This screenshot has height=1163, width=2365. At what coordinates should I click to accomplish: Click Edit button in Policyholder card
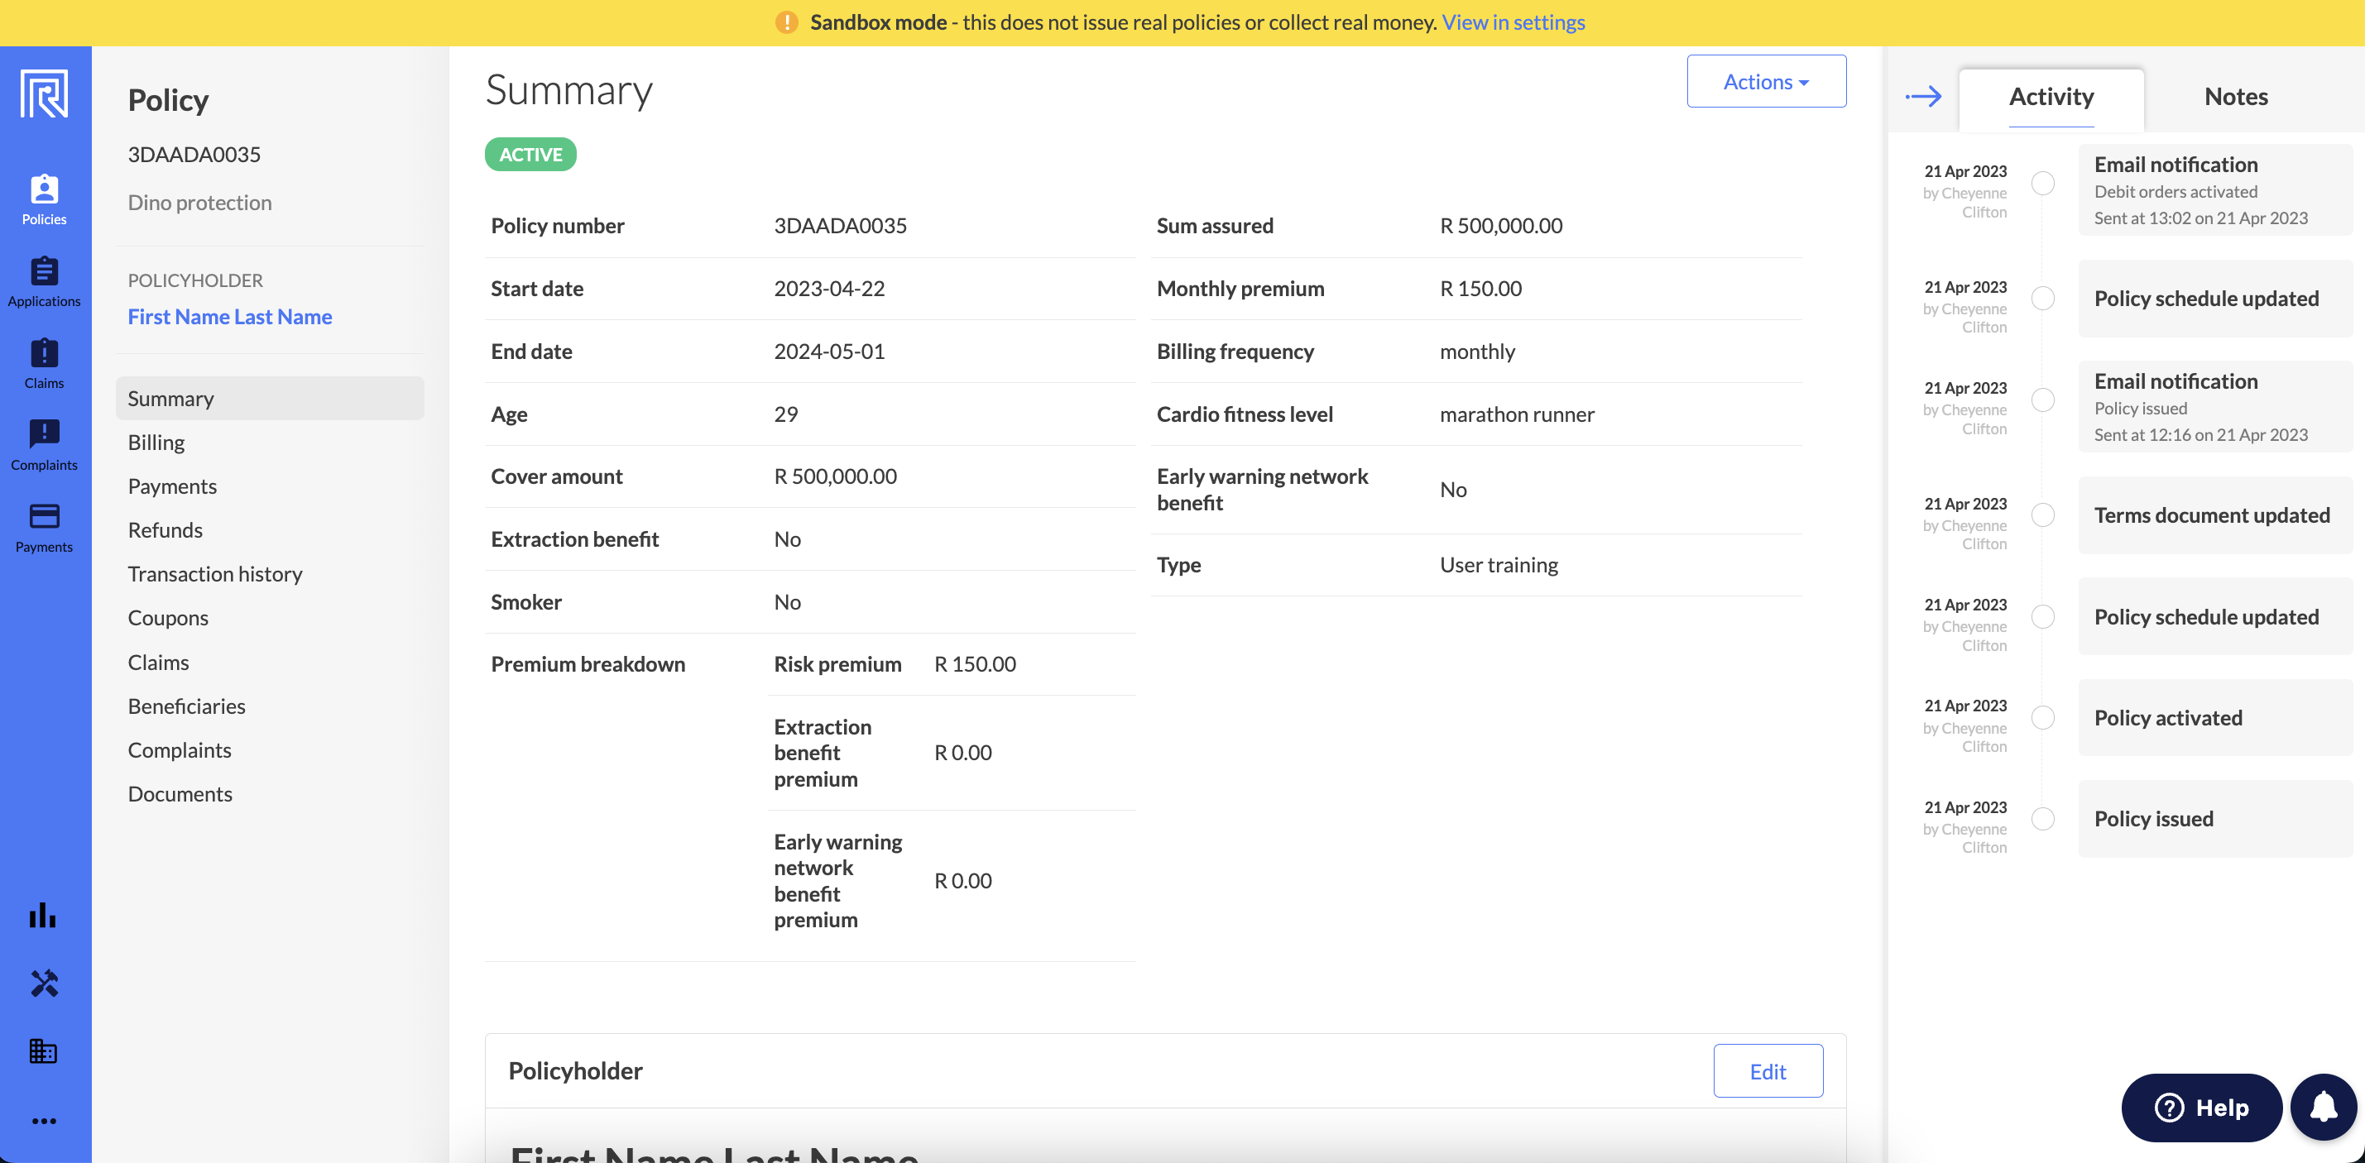[1768, 1071]
